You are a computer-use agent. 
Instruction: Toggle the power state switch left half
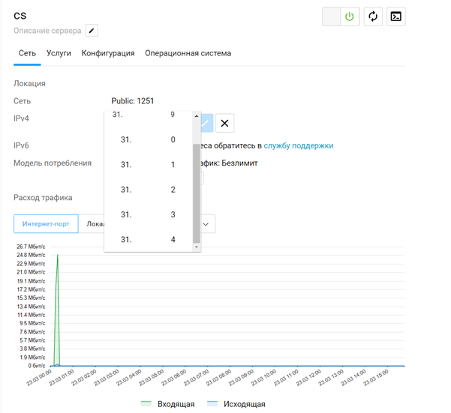(x=332, y=16)
